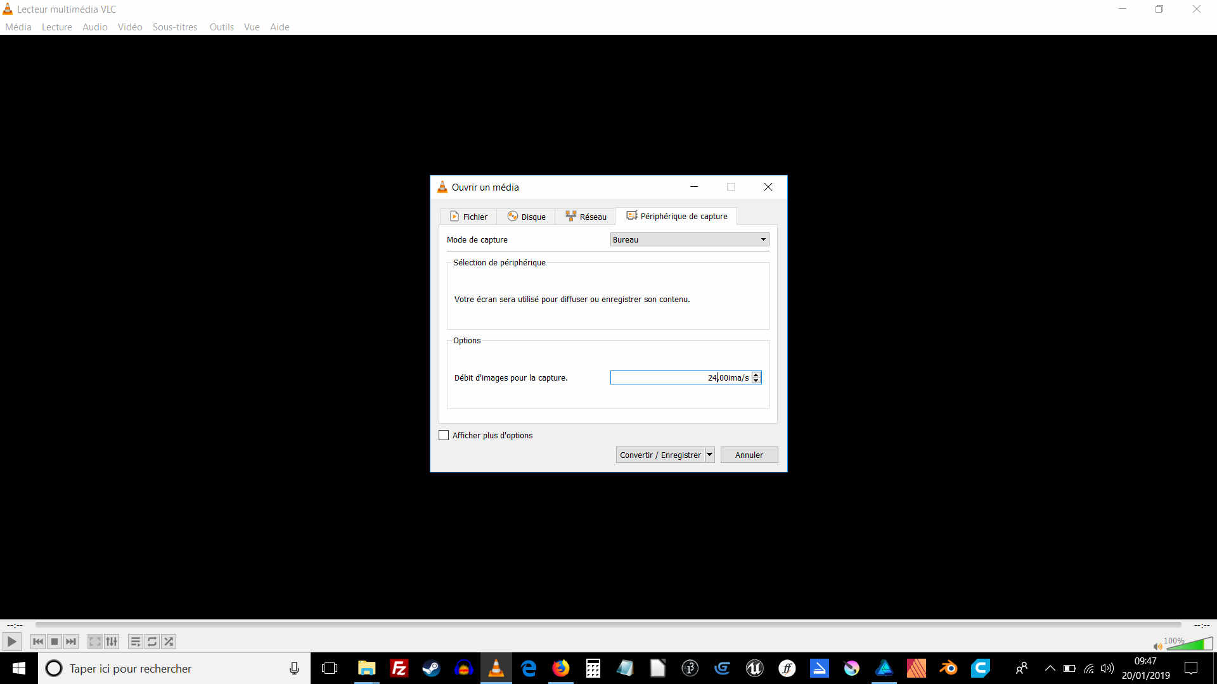Expand Convertir / Enregistrer arrow menu
Viewport: 1217px width, 684px height.
709,455
